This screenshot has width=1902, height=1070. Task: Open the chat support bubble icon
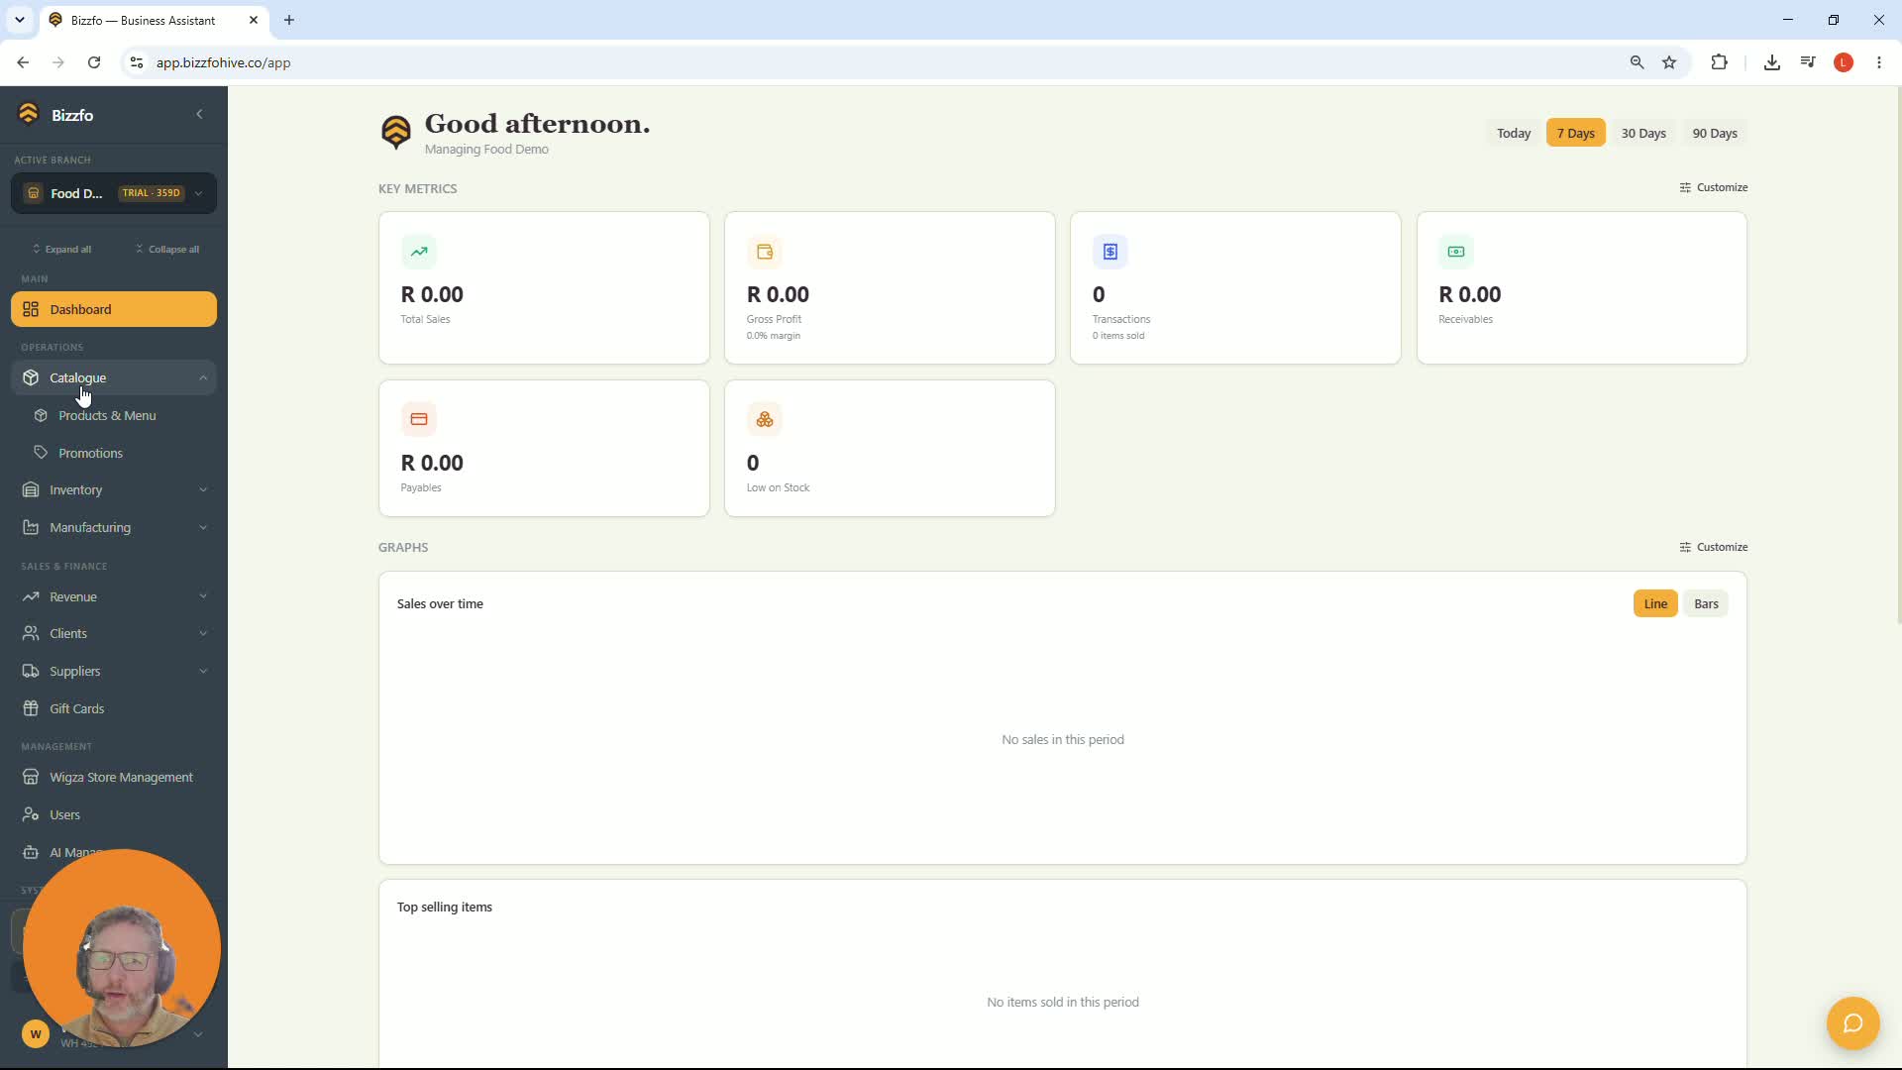[1852, 1022]
